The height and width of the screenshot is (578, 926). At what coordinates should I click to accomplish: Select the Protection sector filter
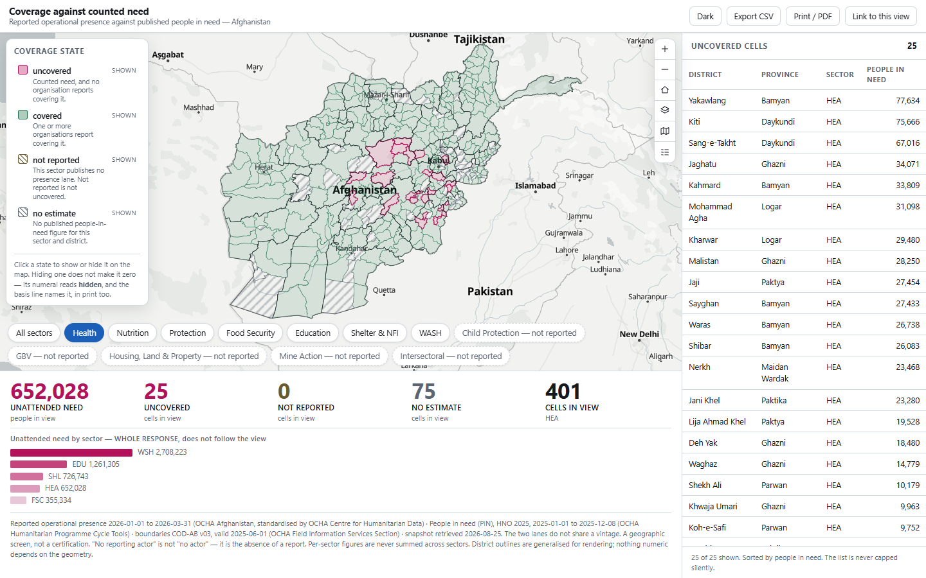click(x=187, y=333)
